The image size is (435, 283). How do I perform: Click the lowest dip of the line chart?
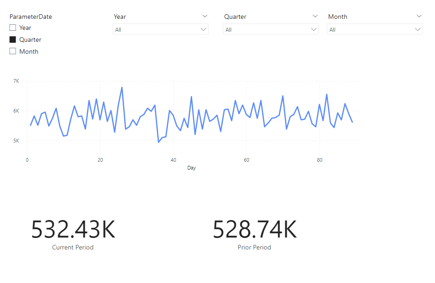[x=158, y=142]
